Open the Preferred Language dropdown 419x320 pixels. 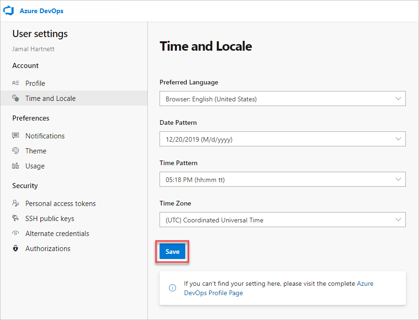tap(282, 99)
